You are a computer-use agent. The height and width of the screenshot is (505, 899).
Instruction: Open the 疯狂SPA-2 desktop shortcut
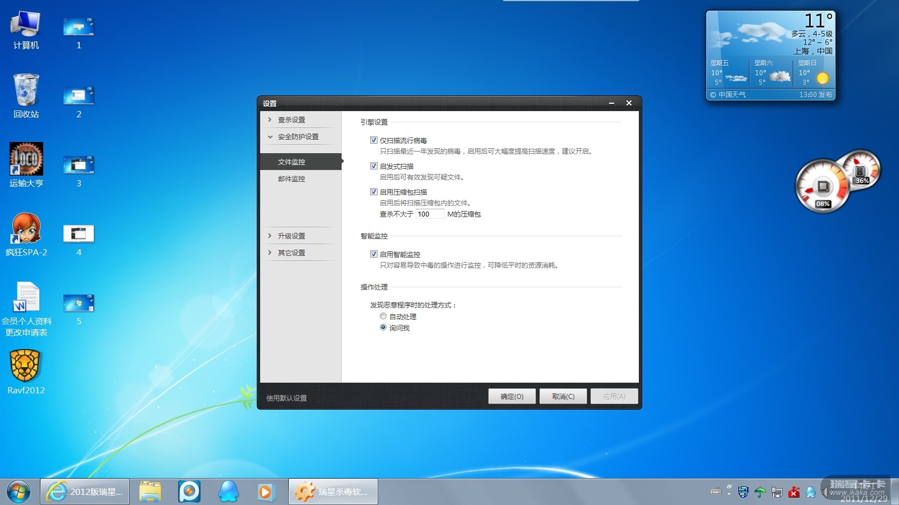[26, 229]
